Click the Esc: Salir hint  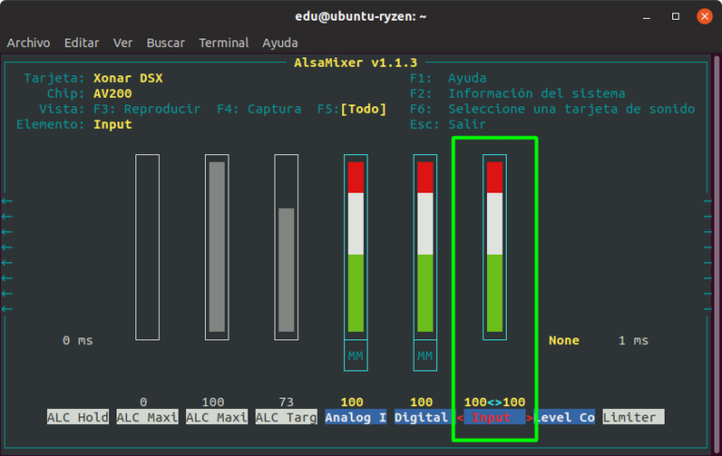447,124
